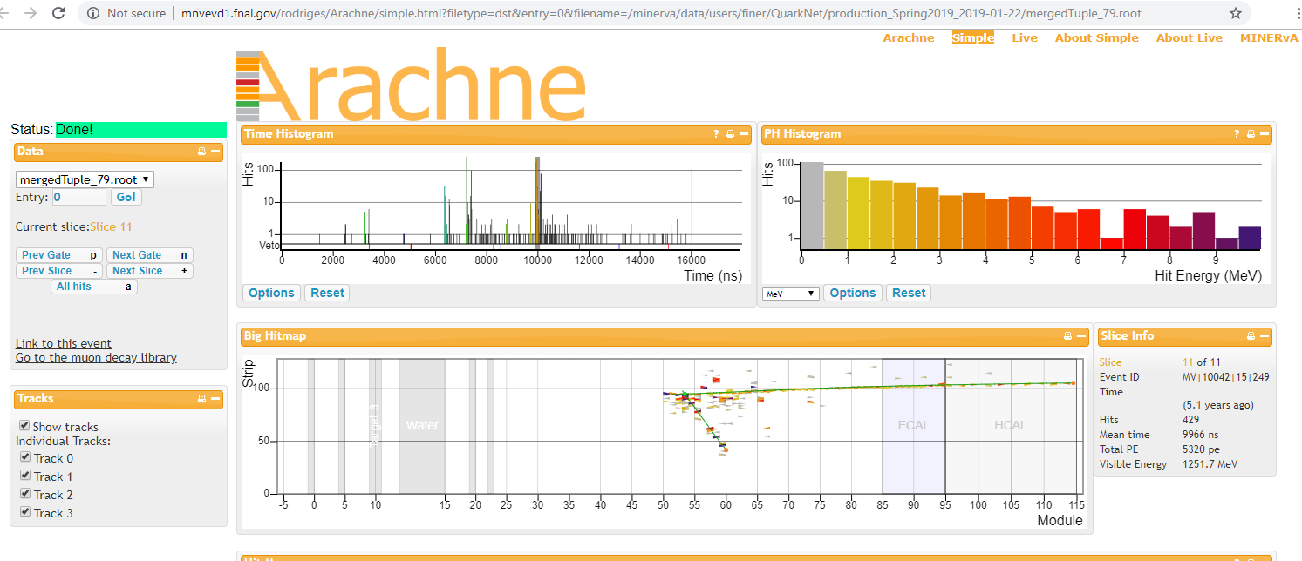Viewport: 1302px width, 561px height.
Task: Uncheck the Track 0 checkbox
Action: pyautogui.click(x=25, y=458)
